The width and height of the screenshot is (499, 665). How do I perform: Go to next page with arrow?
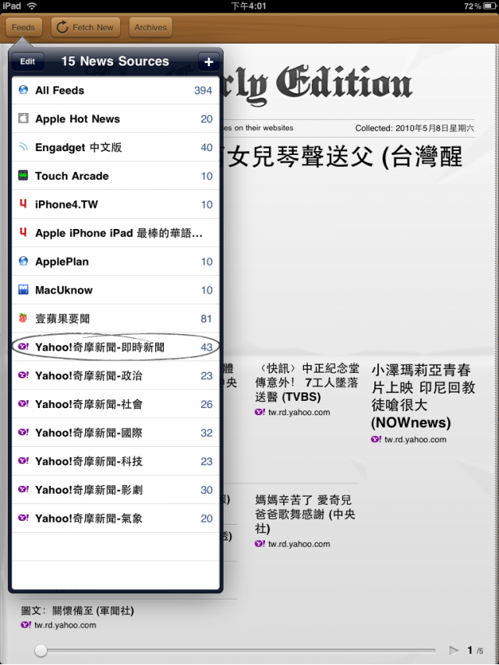point(454,650)
